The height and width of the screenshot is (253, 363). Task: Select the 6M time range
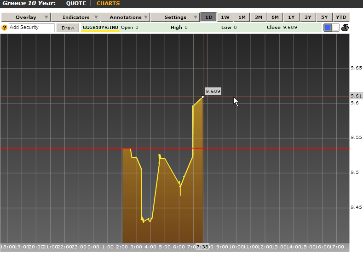click(x=275, y=17)
